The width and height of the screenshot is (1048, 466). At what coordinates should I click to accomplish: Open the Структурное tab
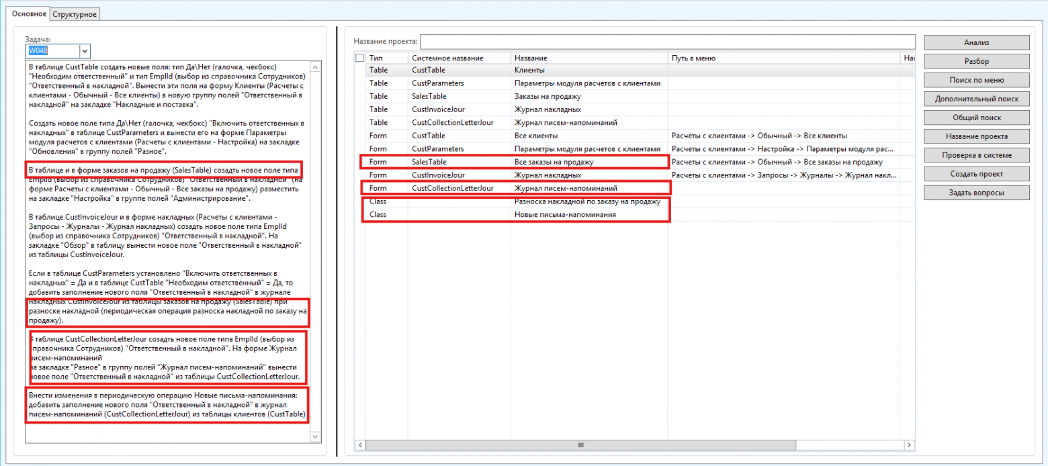coord(75,14)
